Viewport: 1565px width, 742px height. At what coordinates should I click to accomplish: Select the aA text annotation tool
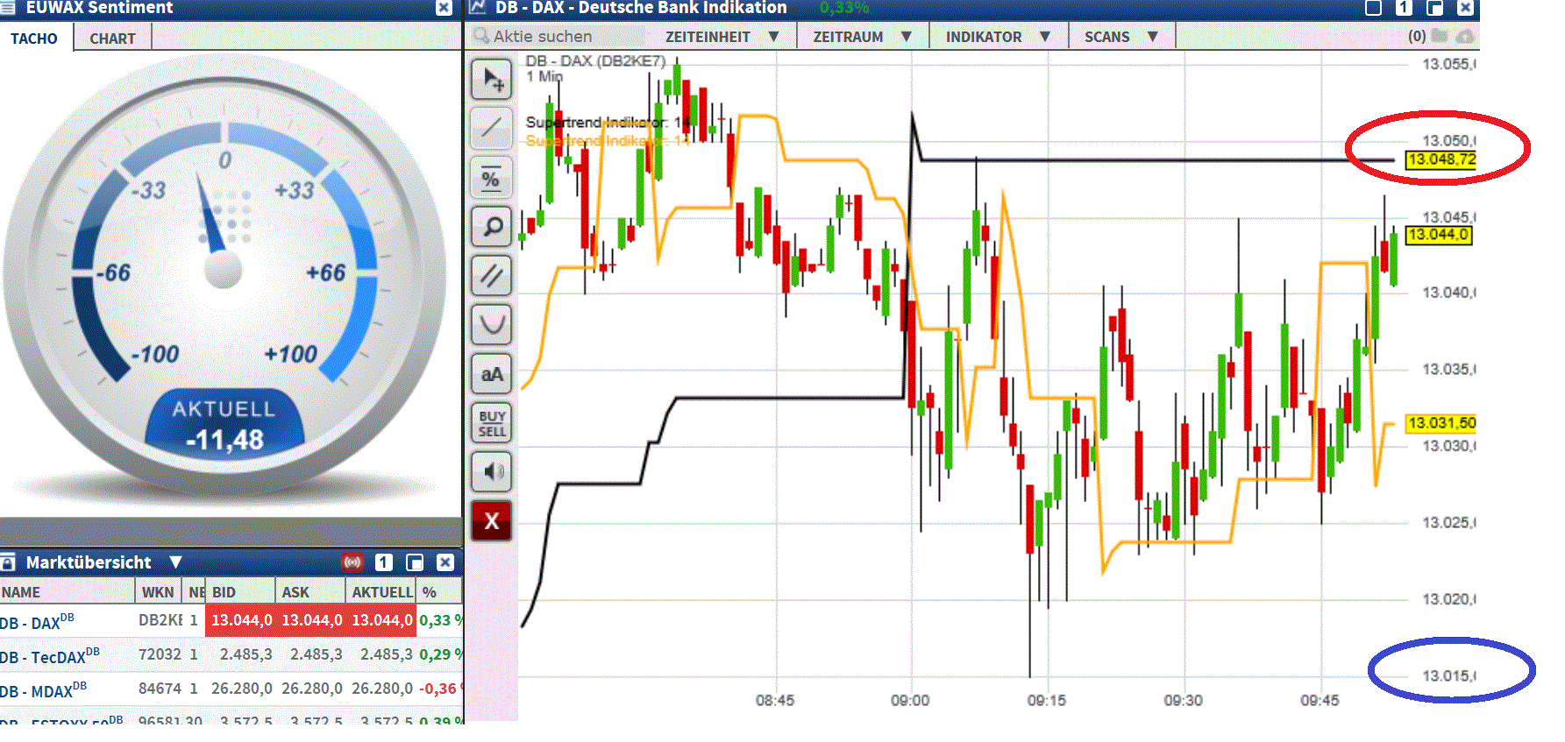(492, 374)
